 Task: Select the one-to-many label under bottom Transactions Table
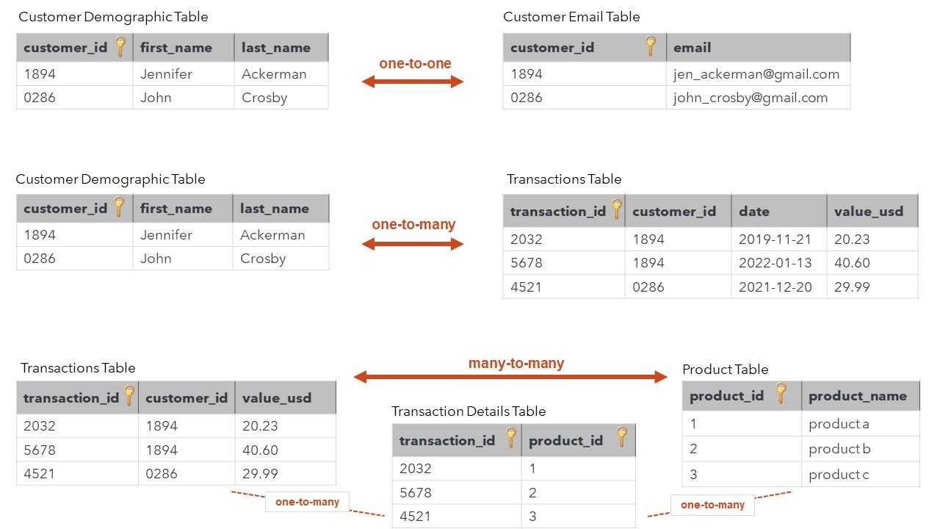[x=307, y=502]
